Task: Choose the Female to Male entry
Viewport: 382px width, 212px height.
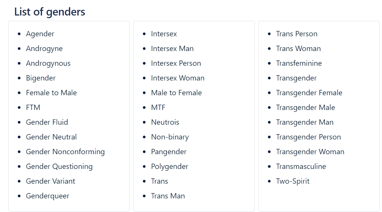Action: (52, 93)
